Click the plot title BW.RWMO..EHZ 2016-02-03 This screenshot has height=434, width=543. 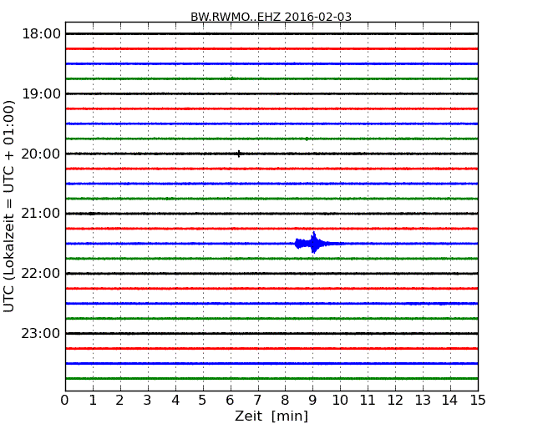271,17
